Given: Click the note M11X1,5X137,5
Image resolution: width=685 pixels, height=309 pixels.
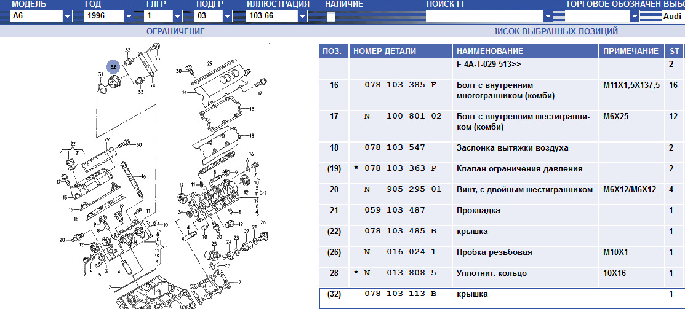Looking at the screenshot, I should (x=631, y=85).
